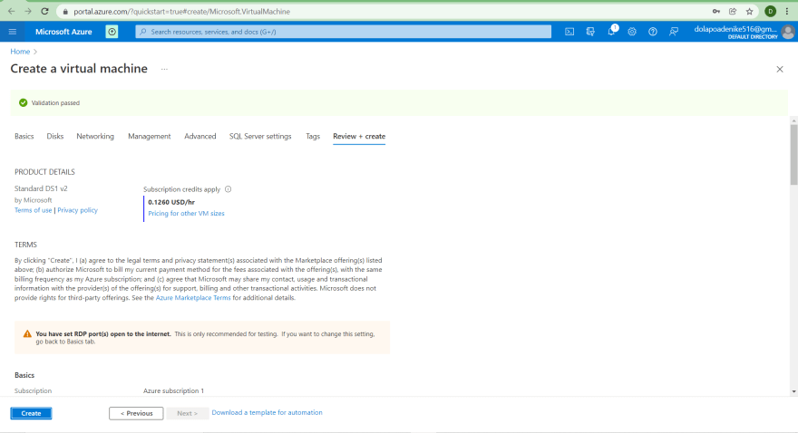This screenshot has width=798, height=433.
Task: Click the vertical scrollbar thumb
Action: pos(793,155)
